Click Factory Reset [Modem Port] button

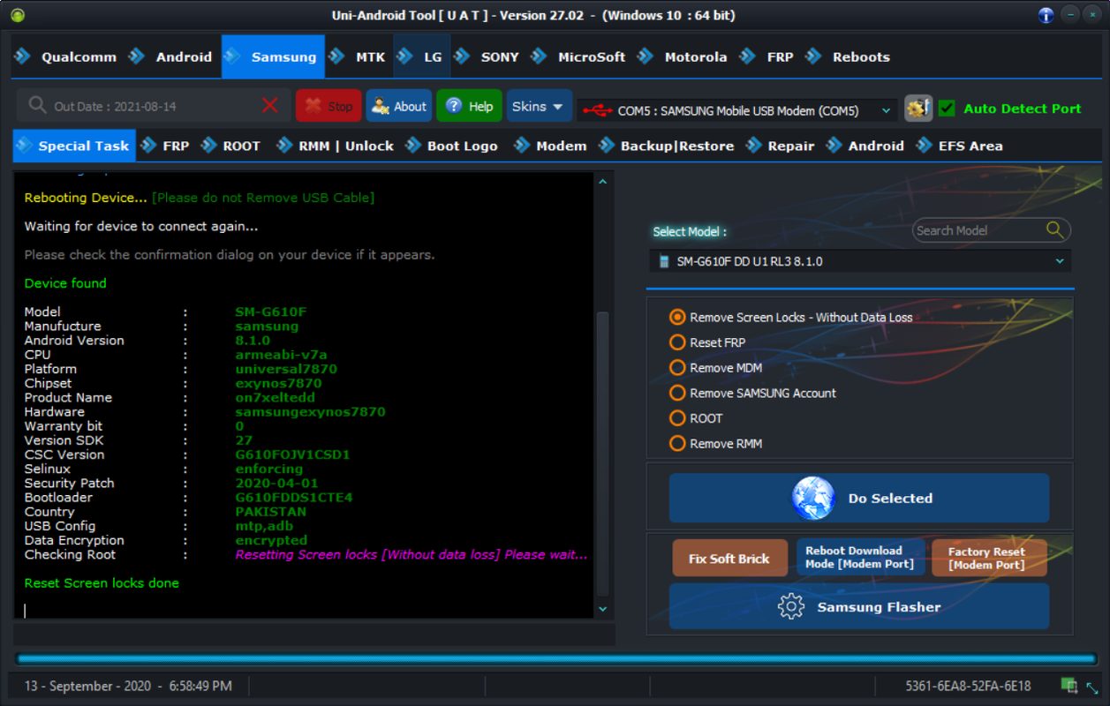tap(989, 558)
